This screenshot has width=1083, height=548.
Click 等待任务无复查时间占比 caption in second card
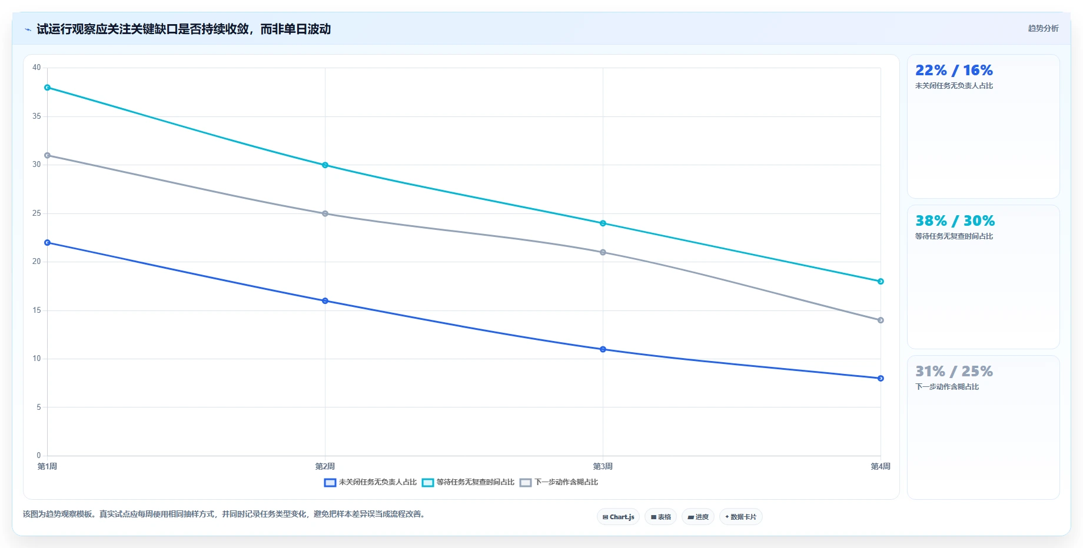[954, 236]
